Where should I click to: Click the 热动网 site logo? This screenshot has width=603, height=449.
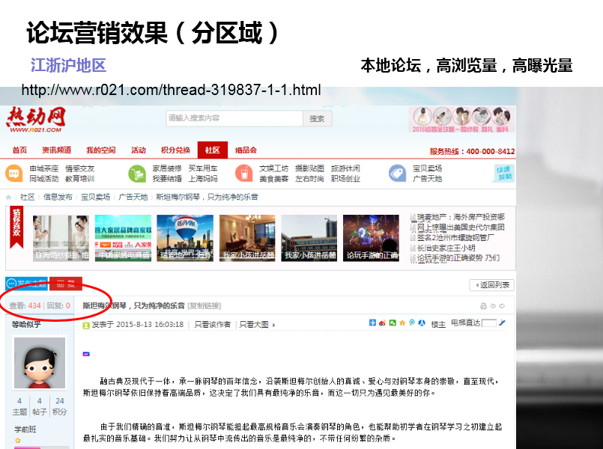(x=36, y=120)
